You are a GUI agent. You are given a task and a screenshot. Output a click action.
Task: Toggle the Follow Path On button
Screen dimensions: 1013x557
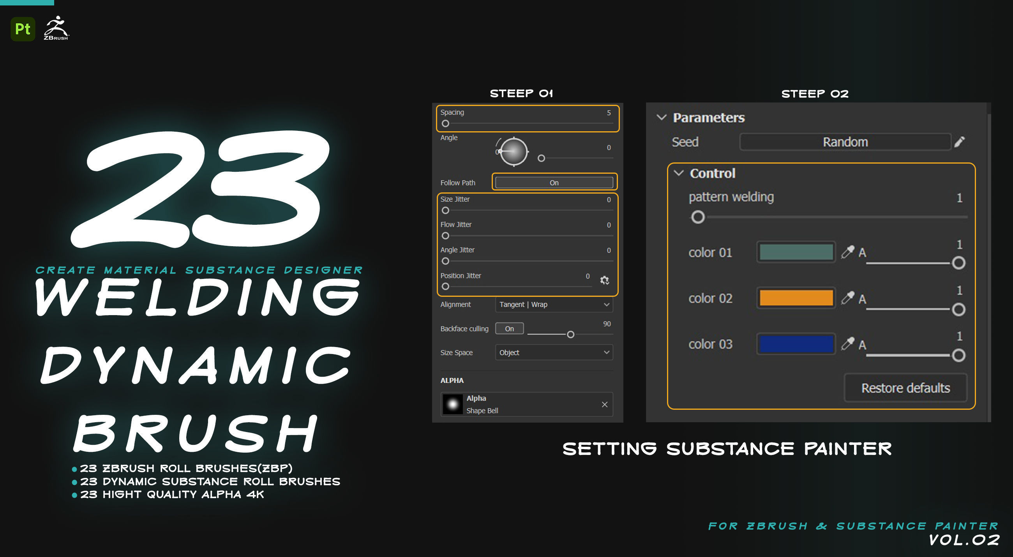click(554, 182)
